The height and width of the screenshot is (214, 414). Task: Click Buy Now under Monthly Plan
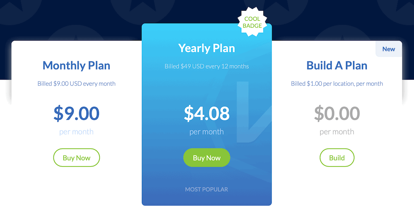(77, 158)
